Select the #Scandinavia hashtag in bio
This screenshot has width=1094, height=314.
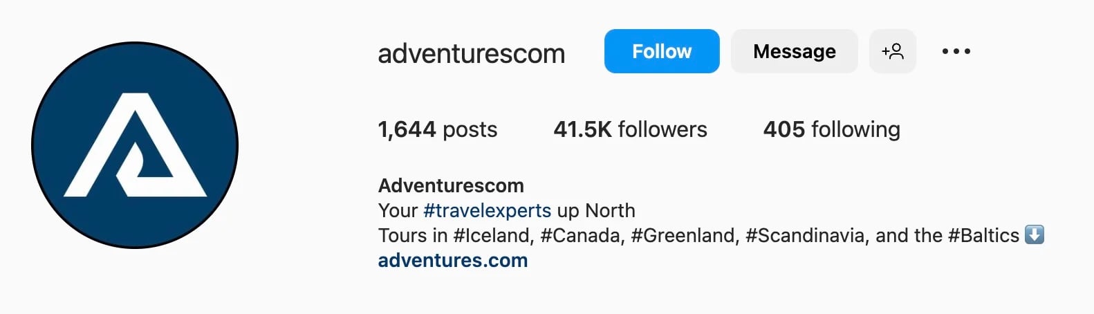pos(805,236)
